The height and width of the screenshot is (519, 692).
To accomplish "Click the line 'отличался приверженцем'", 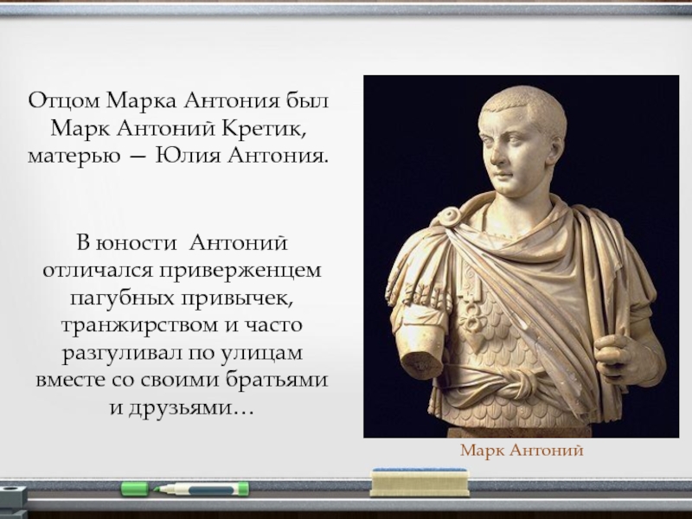I will (182, 270).
